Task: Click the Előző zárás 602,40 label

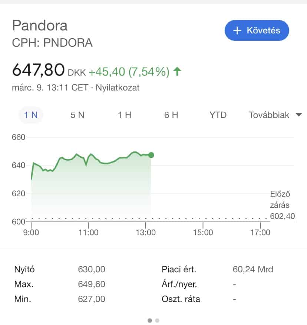Action: click(280, 205)
